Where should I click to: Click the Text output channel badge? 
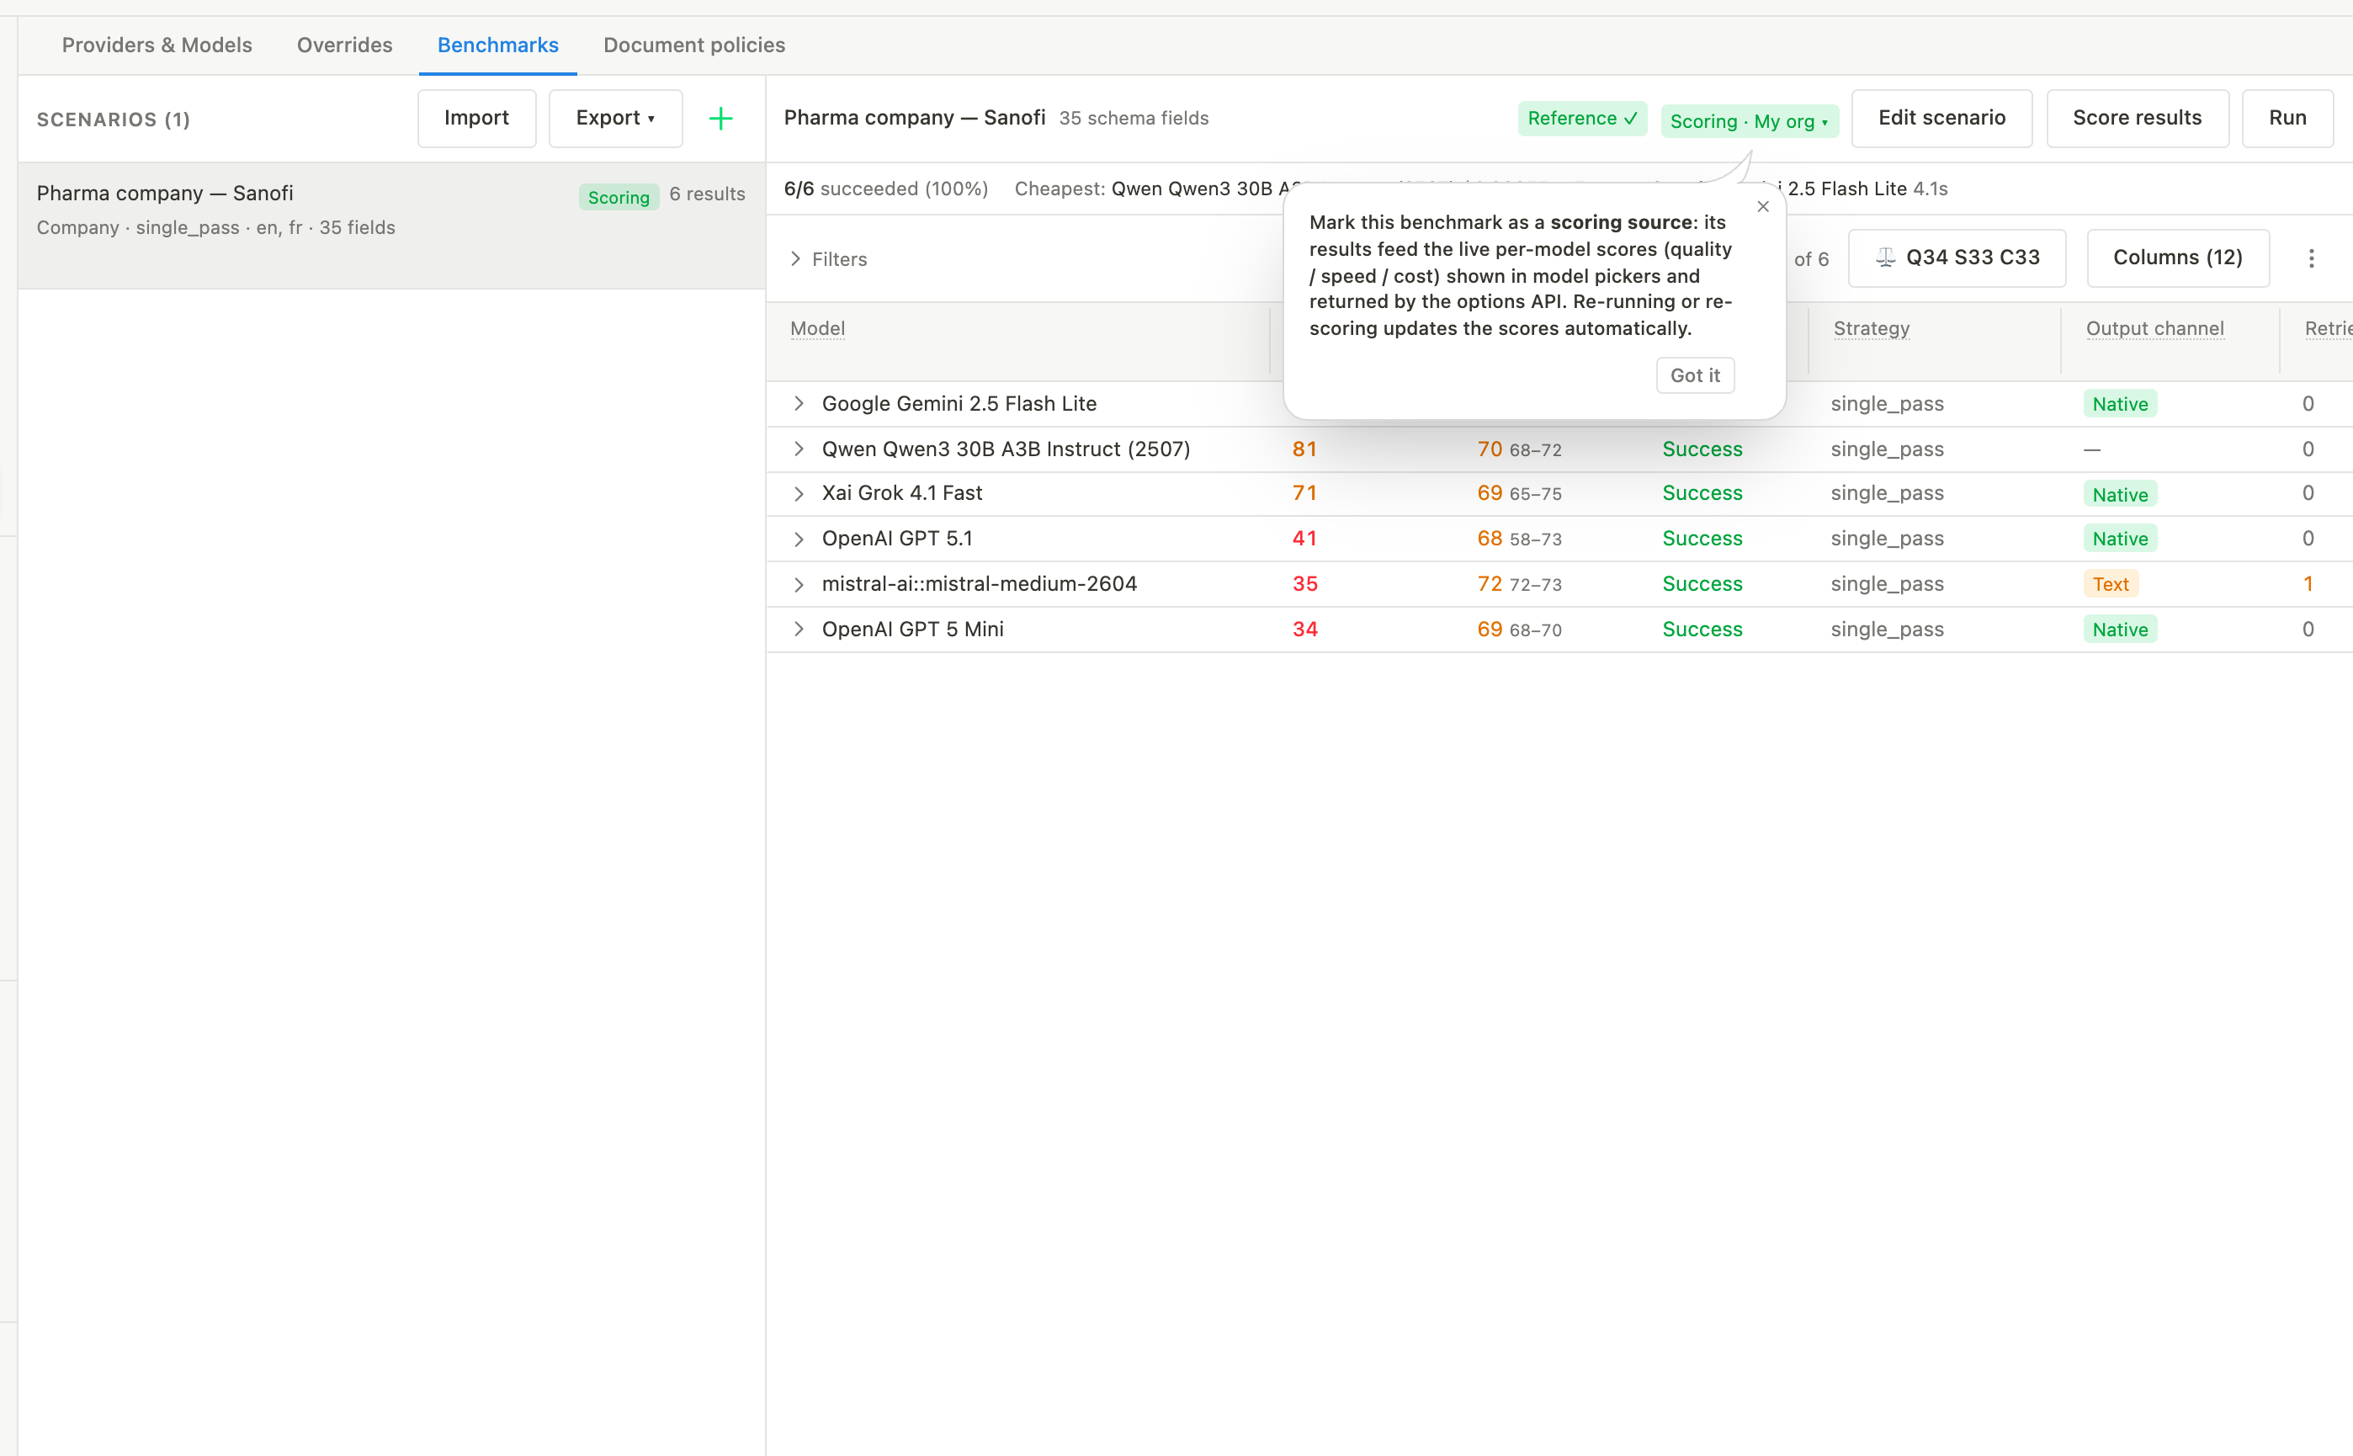tap(2111, 583)
